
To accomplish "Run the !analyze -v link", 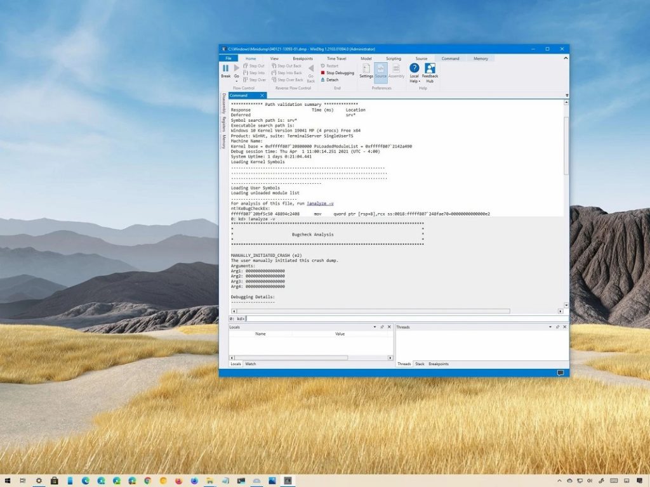I will pos(319,203).
